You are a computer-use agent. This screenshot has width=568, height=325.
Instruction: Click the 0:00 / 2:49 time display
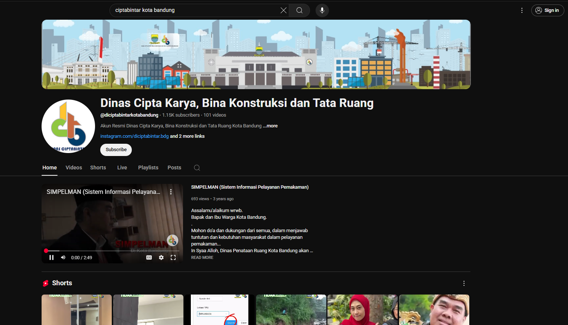[x=82, y=258]
